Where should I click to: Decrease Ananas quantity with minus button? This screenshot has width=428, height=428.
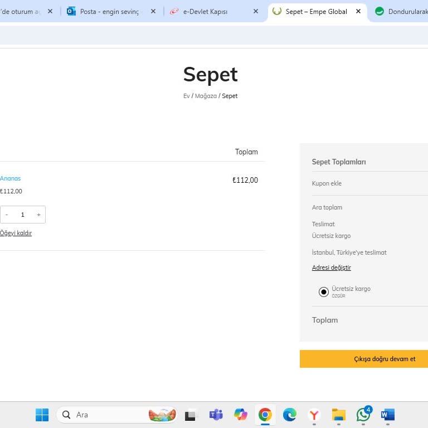7,215
